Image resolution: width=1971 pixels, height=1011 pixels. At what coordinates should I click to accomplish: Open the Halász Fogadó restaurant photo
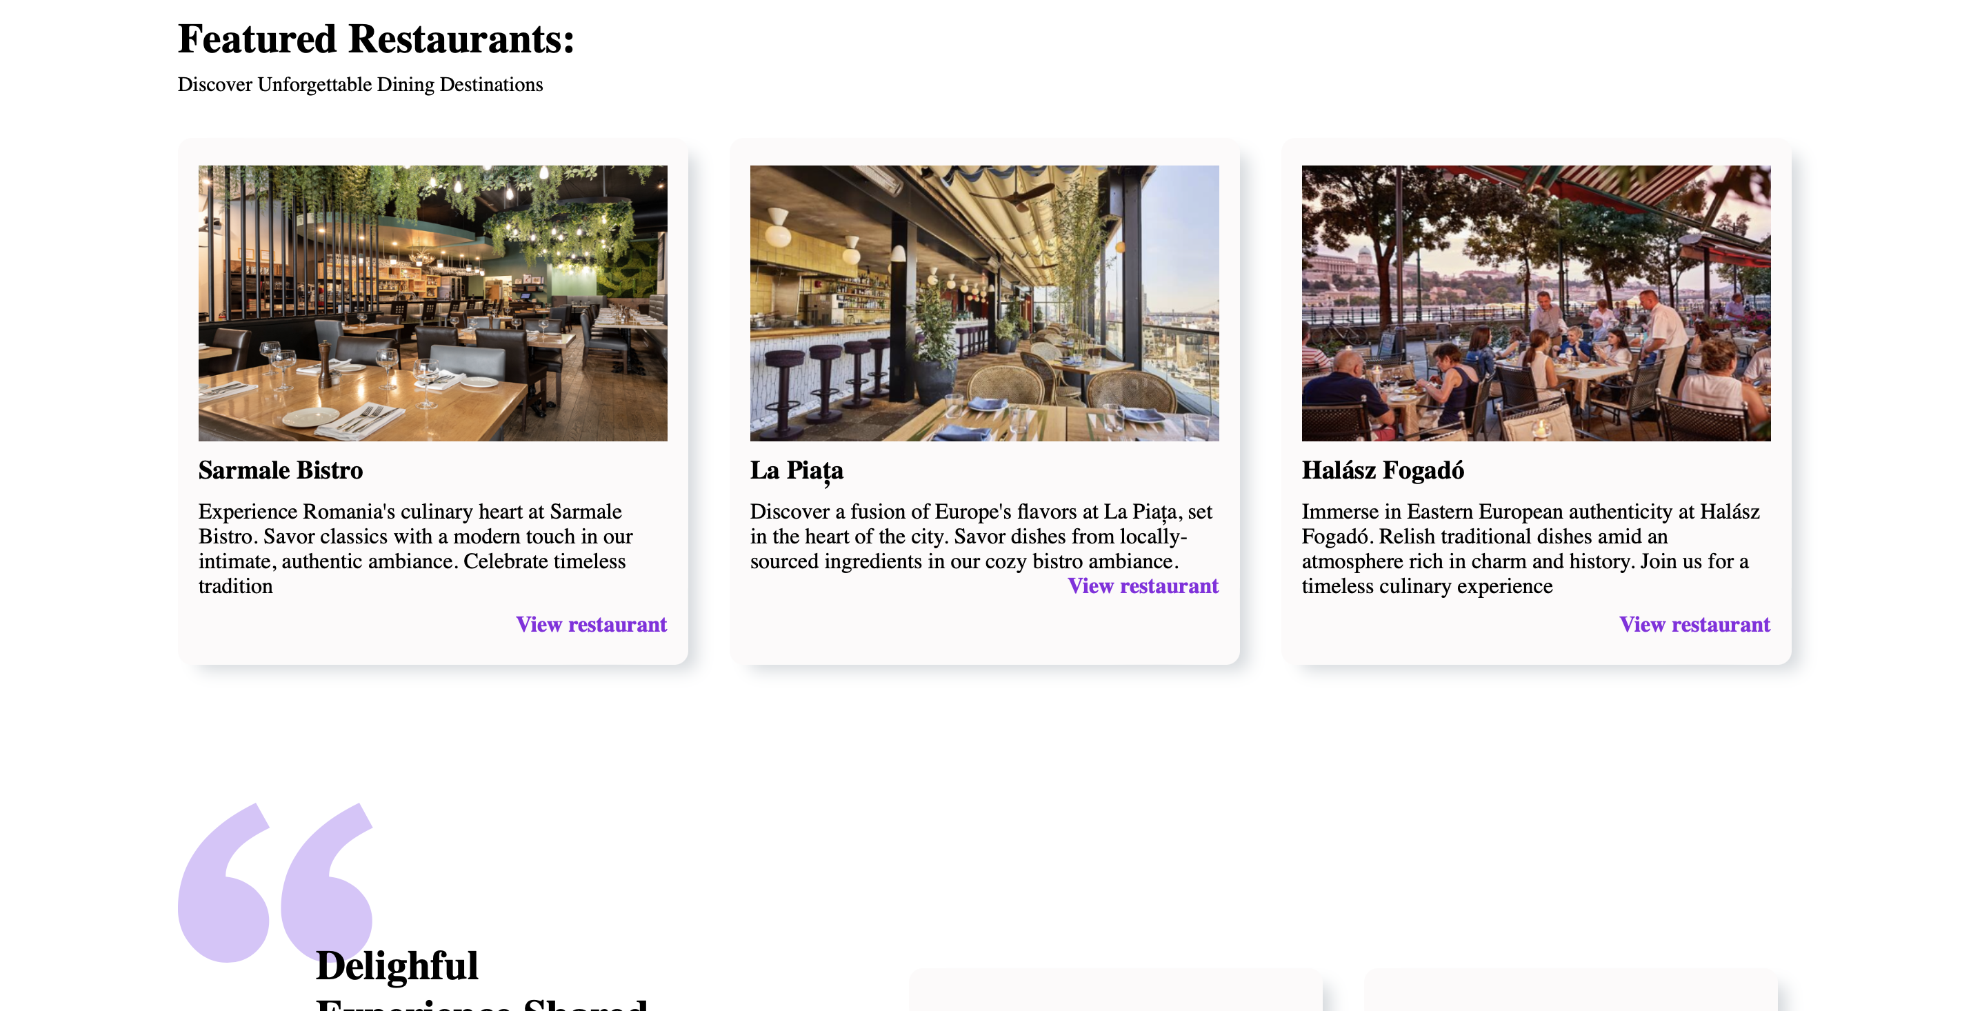[x=1536, y=303]
